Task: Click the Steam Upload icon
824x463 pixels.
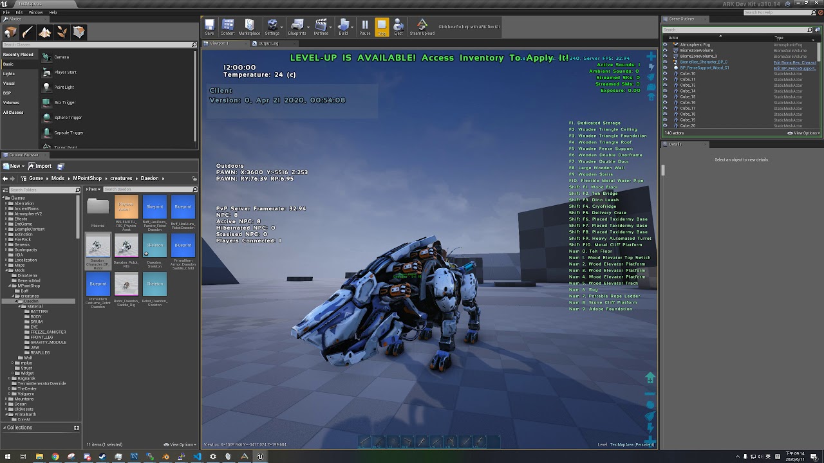Action: pyautogui.click(x=422, y=26)
